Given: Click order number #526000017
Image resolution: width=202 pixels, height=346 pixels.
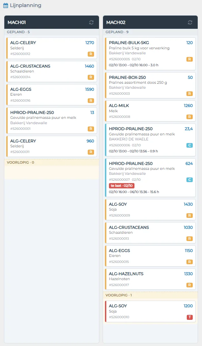Looking at the screenshot, I should 119,285.
